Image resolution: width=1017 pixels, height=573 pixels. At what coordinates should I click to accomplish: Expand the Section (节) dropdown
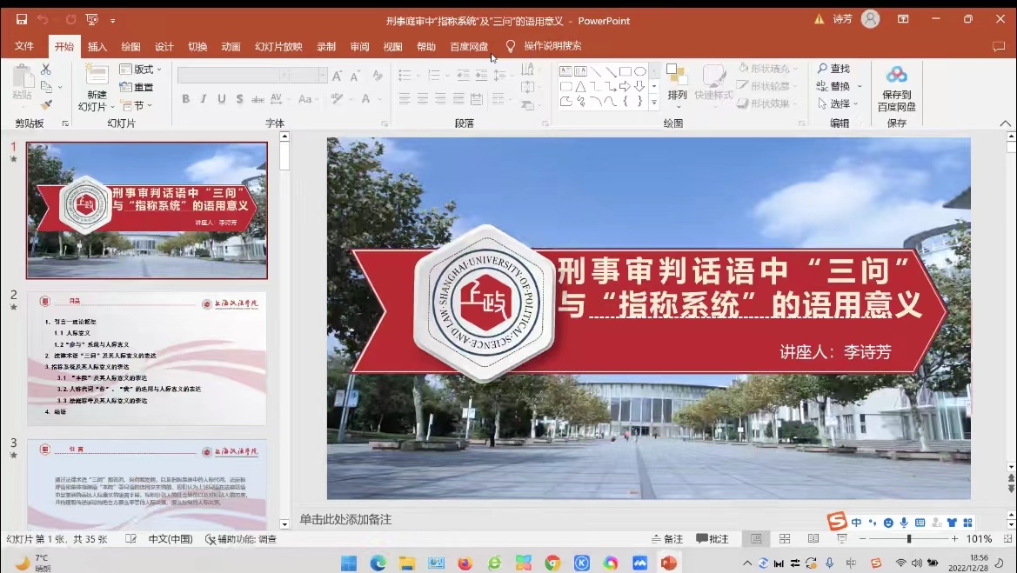pyautogui.click(x=136, y=105)
